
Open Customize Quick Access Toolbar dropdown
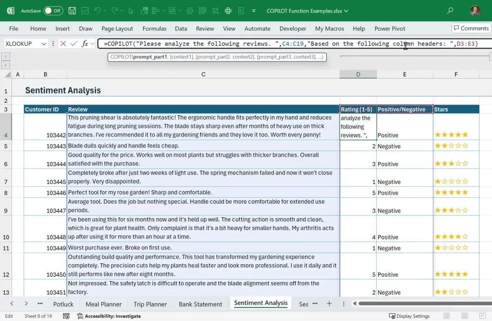[254, 11]
